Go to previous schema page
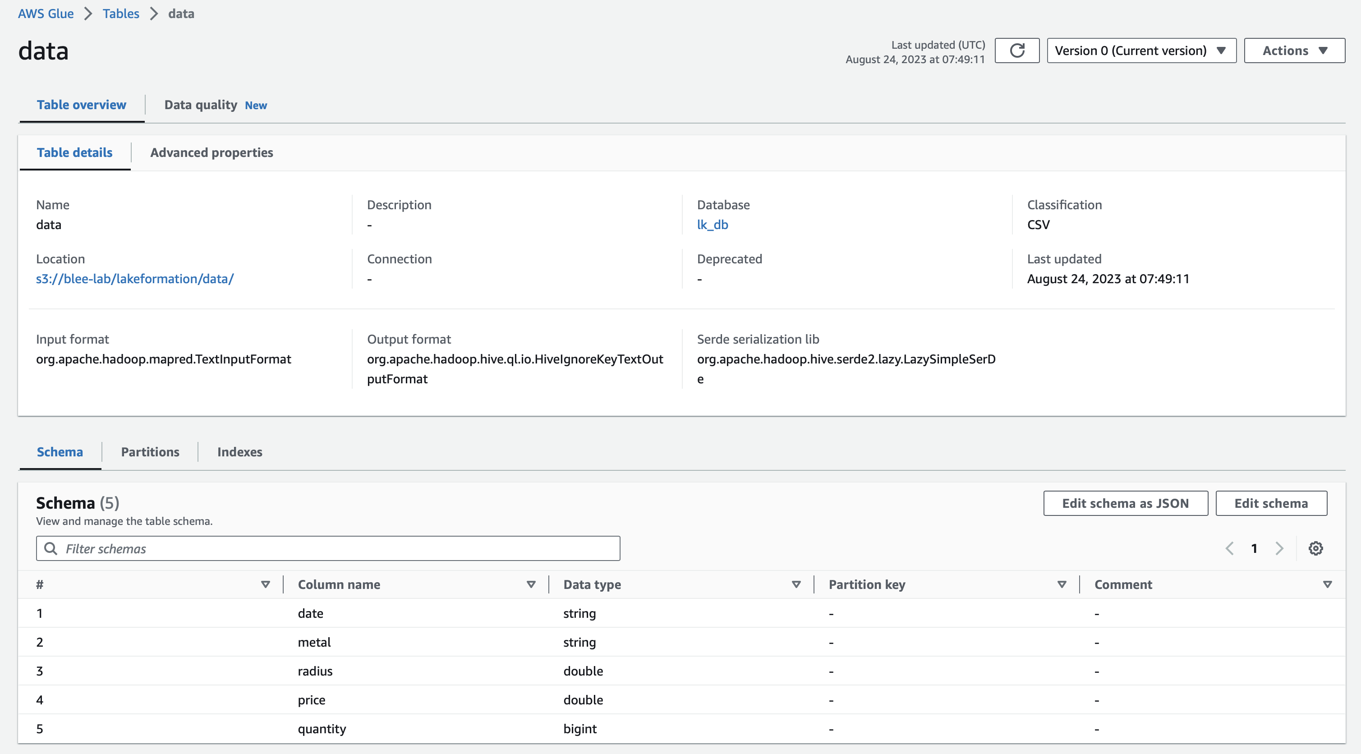The width and height of the screenshot is (1361, 754). [x=1229, y=548]
